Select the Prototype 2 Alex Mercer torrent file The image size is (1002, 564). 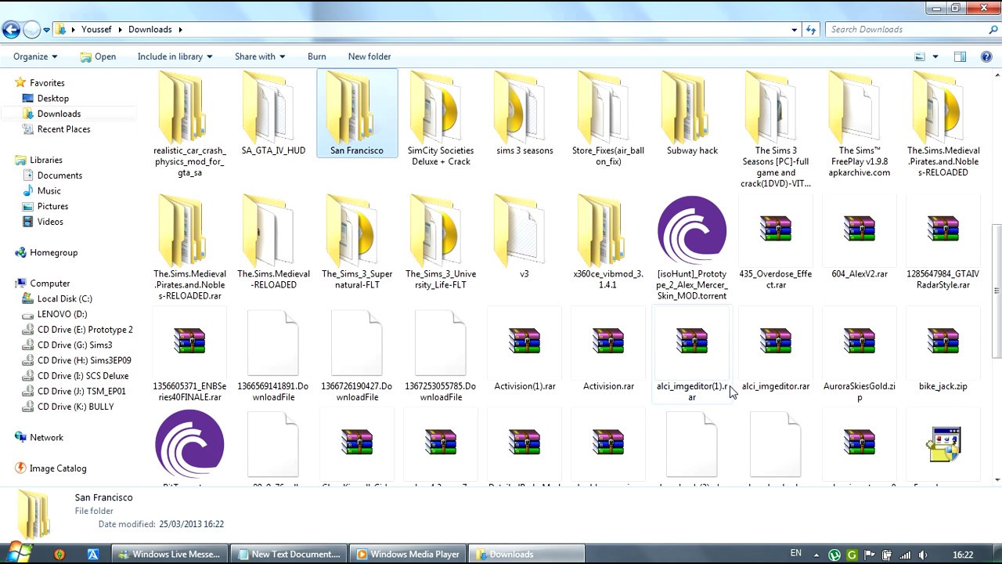tap(692, 248)
